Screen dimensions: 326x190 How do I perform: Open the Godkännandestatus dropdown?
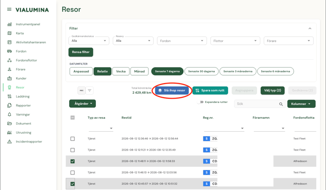click(x=89, y=41)
